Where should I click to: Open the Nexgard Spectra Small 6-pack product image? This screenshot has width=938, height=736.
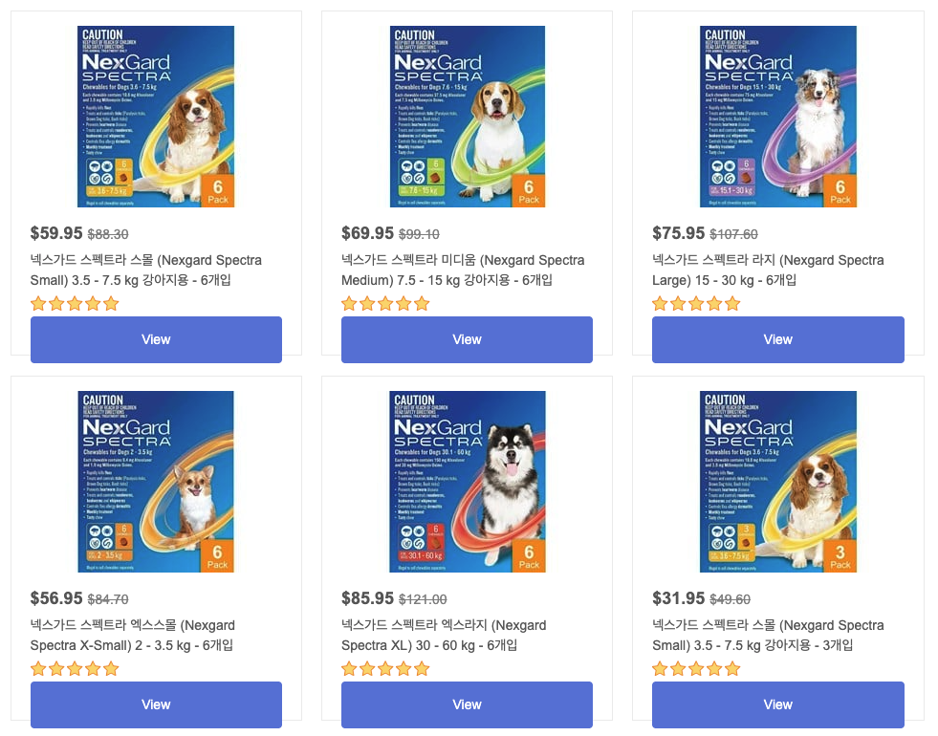[156, 117]
